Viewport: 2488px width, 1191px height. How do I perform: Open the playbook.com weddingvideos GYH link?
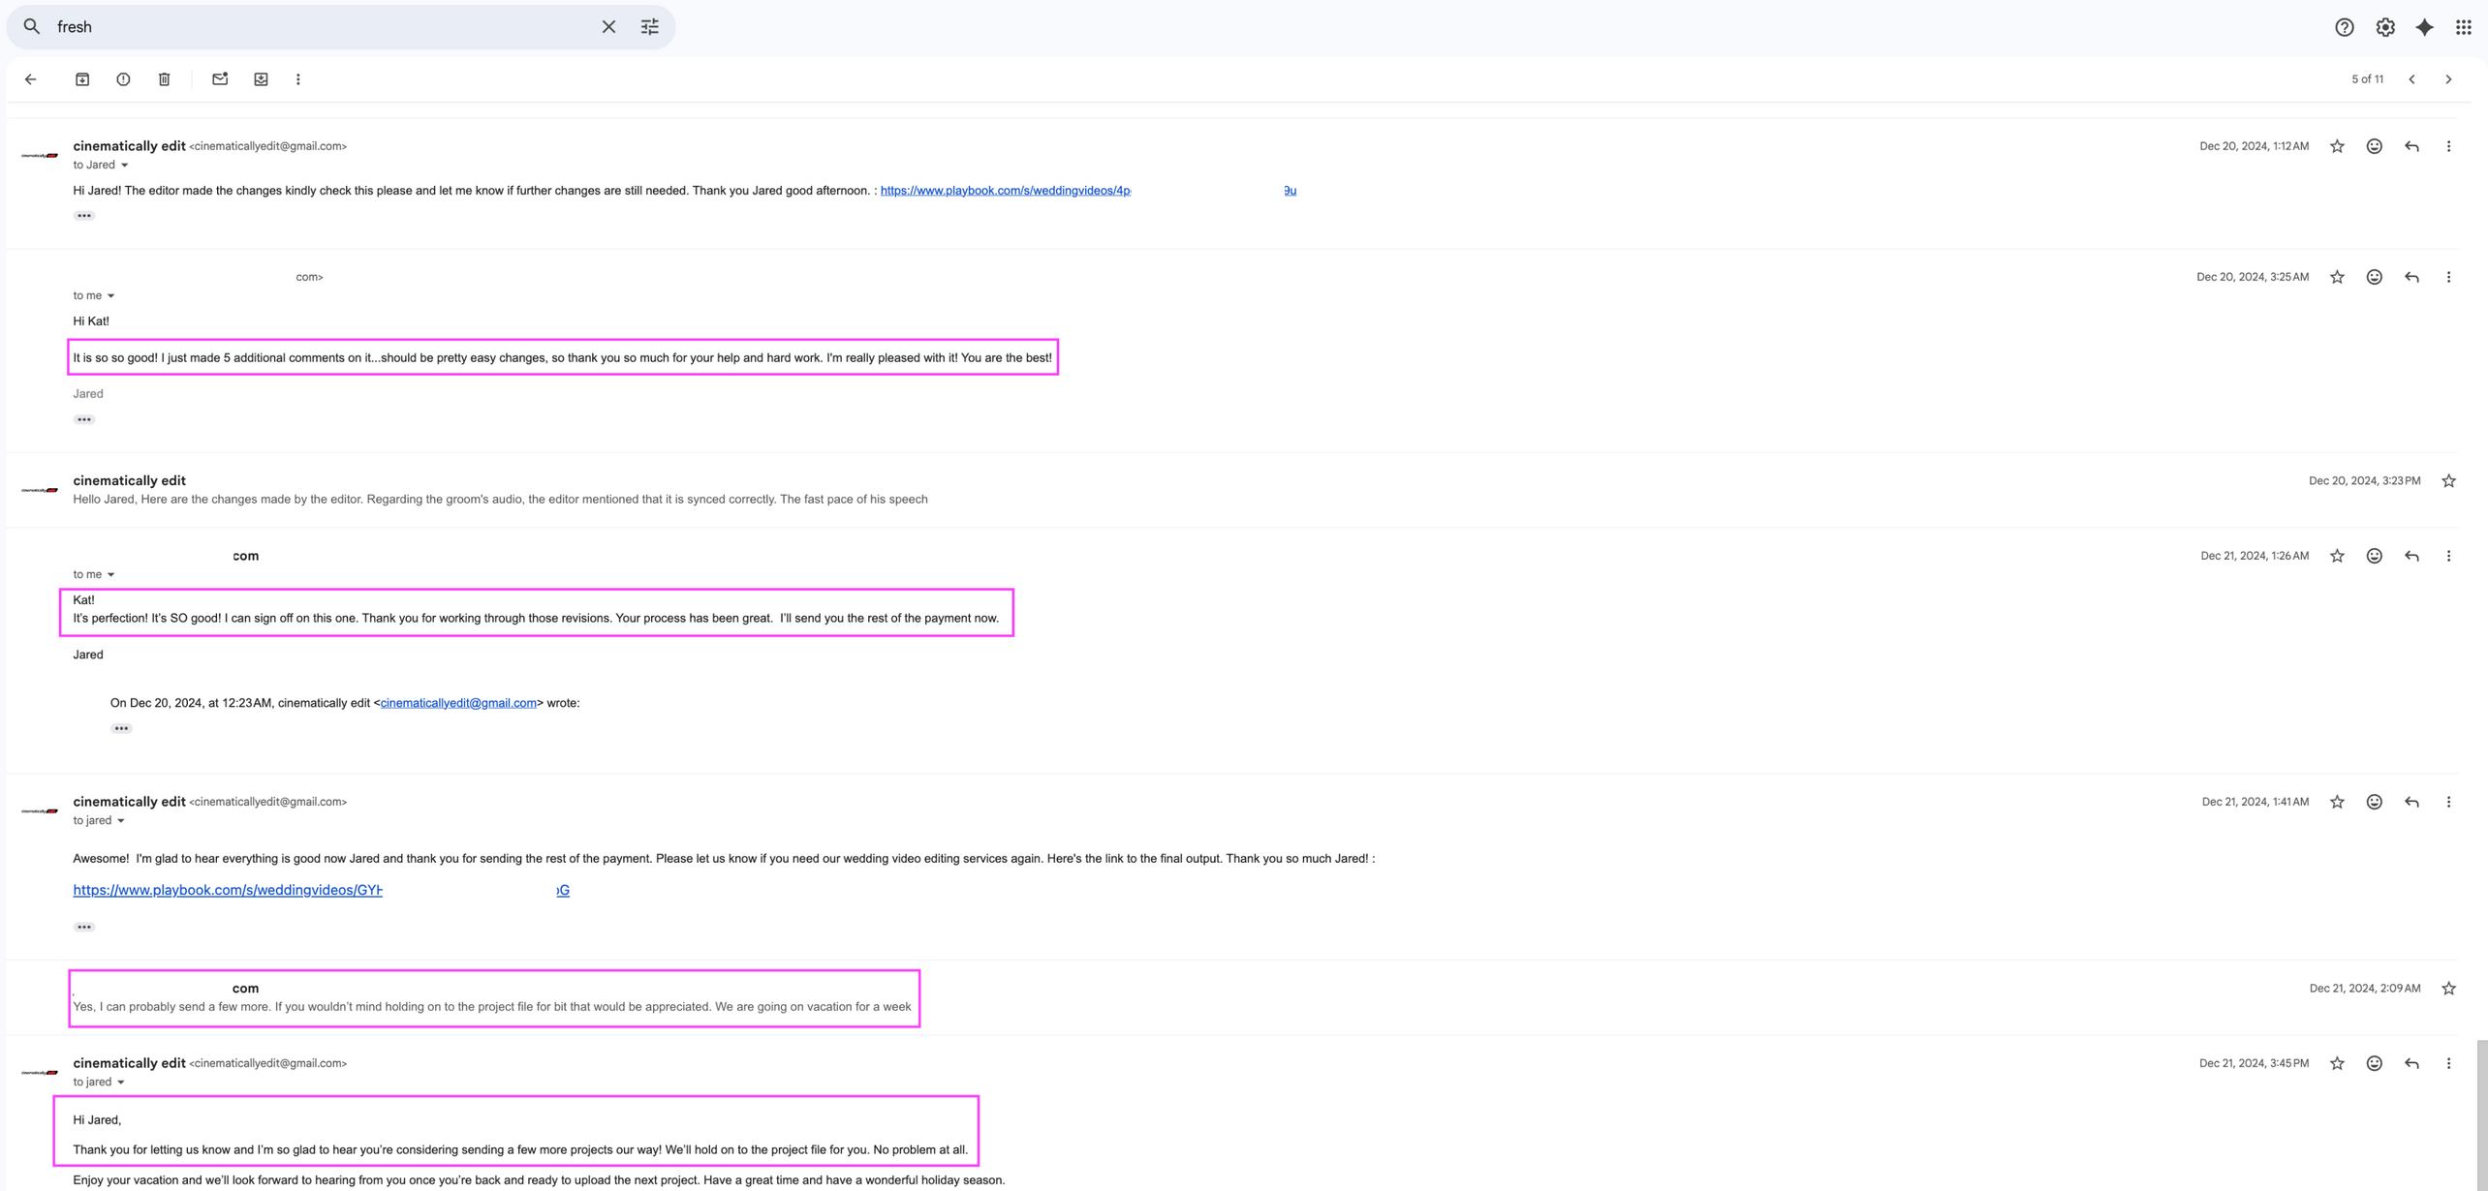(228, 890)
